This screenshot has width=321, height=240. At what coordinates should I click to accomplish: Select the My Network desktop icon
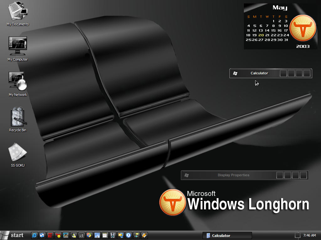coord(18,84)
